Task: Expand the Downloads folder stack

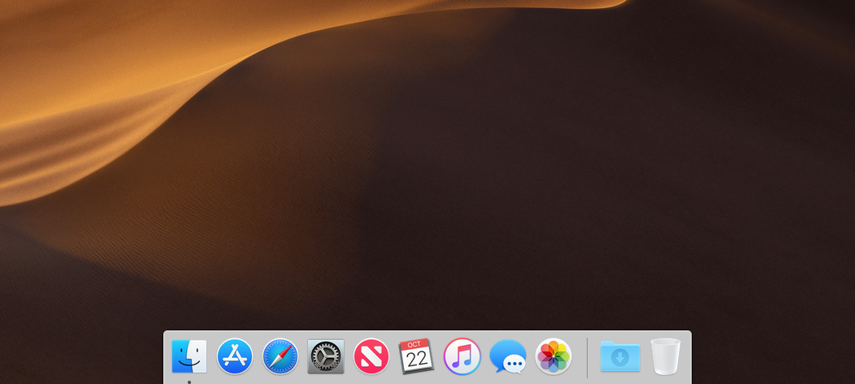Action: [x=620, y=356]
